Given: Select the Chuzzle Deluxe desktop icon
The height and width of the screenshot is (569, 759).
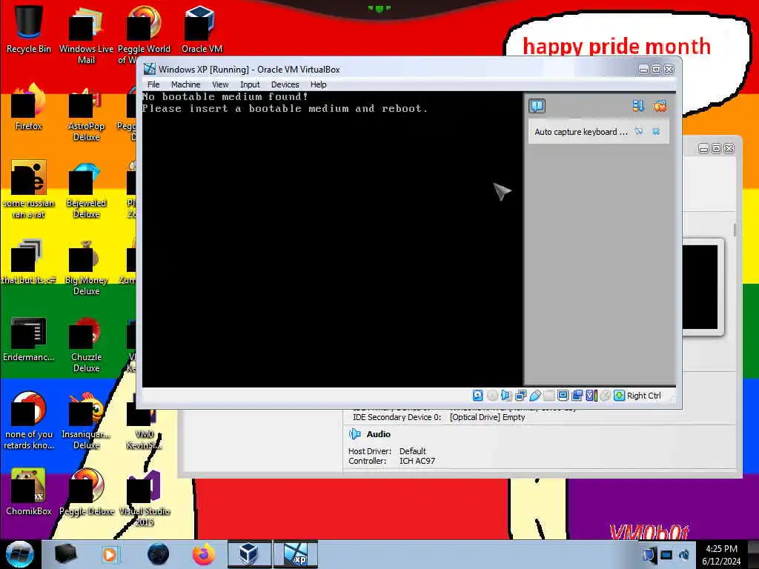Looking at the screenshot, I should click(x=86, y=344).
